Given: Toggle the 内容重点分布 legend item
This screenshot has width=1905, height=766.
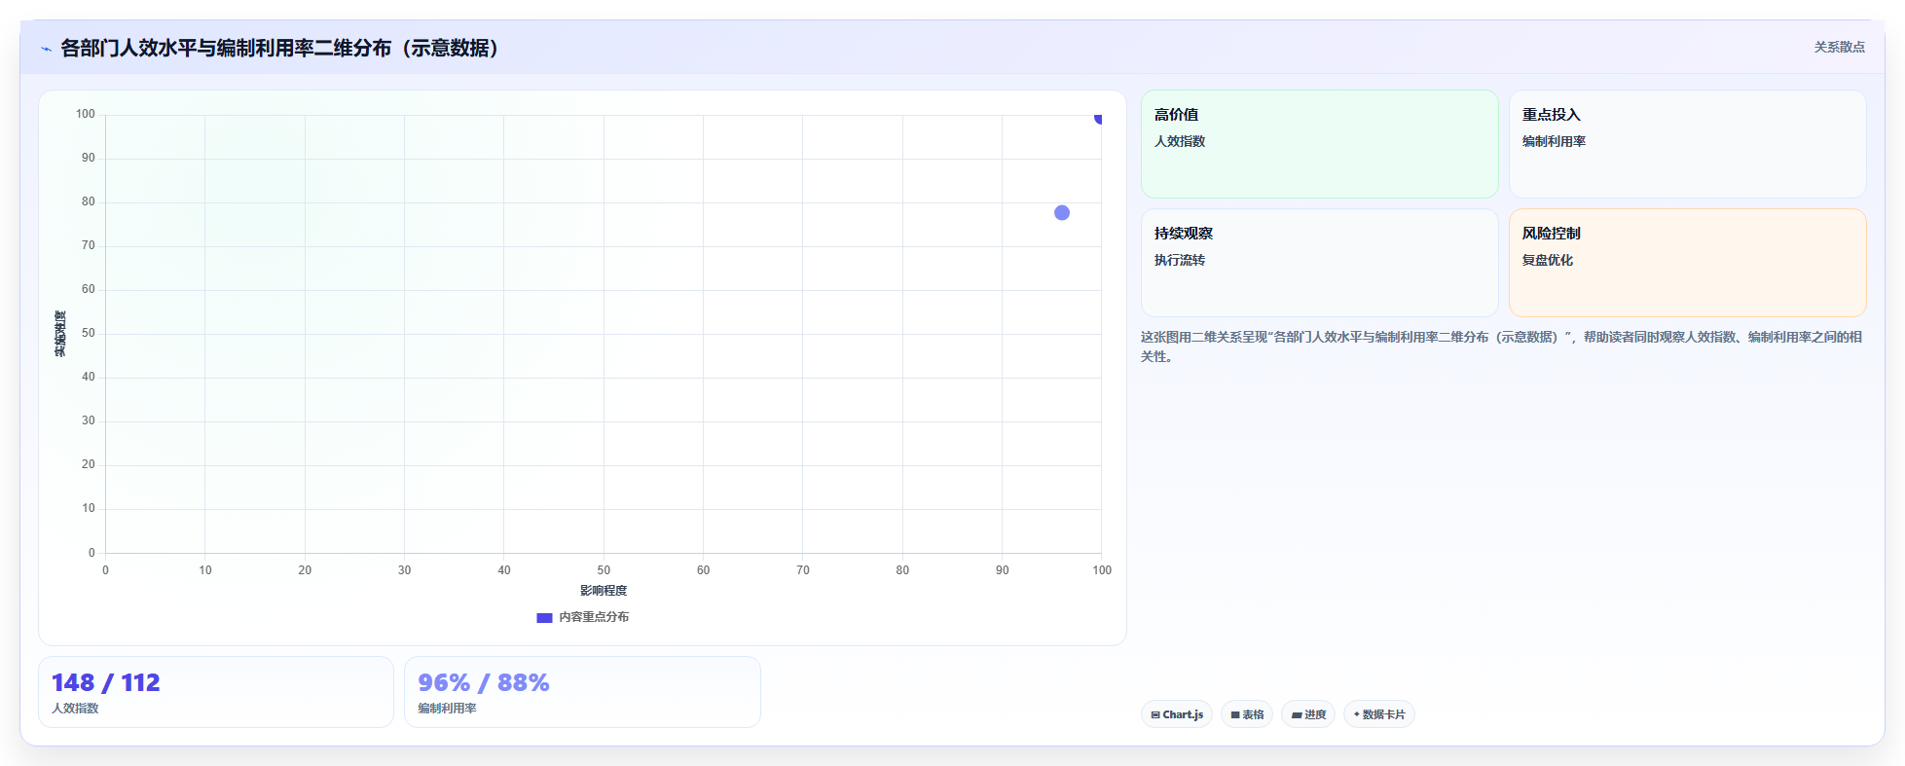Looking at the screenshot, I should (582, 617).
